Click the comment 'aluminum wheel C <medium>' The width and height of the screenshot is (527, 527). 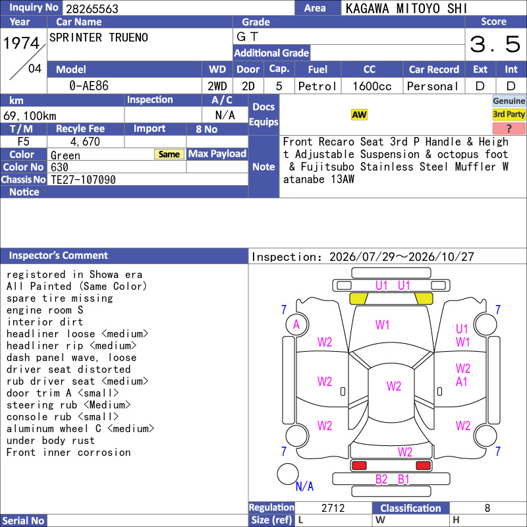pos(80,429)
